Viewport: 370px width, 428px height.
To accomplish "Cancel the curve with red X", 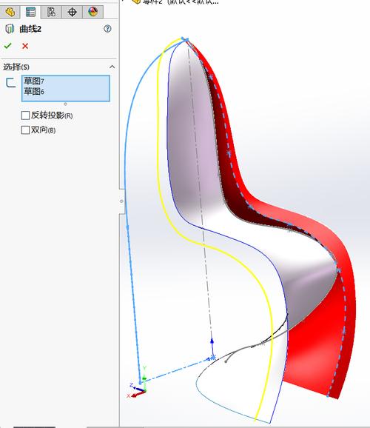I will pyautogui.click(x=25, y=46).
